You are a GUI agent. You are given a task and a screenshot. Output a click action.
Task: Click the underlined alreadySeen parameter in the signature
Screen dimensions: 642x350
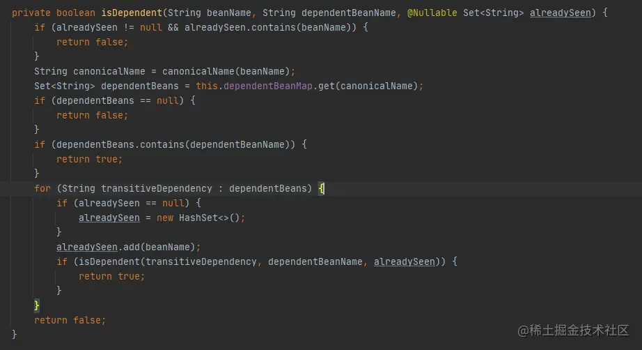[560, 13]
